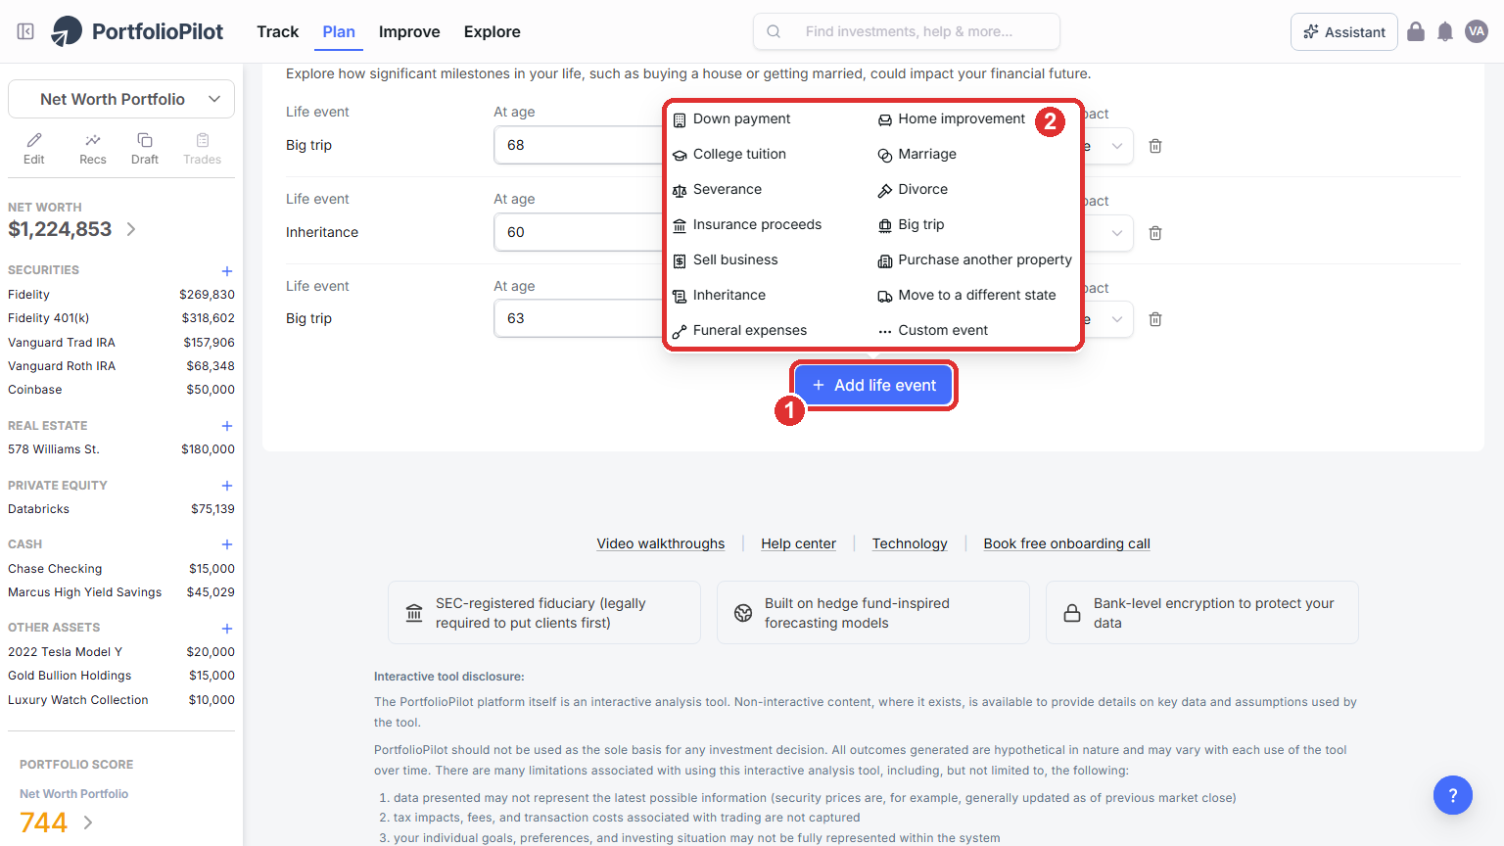Image resolution: width=1504 pixels, height=846 pixels.
Task: Add a new Real Estate asset
Action: tap(227, 426)
